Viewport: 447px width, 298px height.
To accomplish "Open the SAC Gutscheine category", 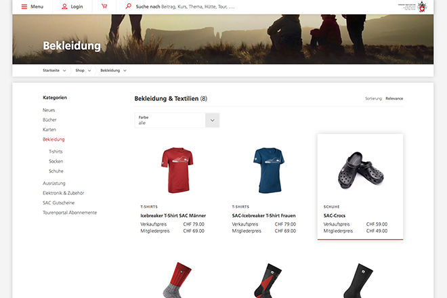I will click(x=58, y=203).
